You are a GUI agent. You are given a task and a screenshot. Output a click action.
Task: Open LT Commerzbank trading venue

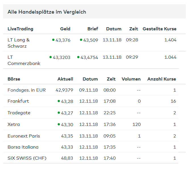point(24,60)
